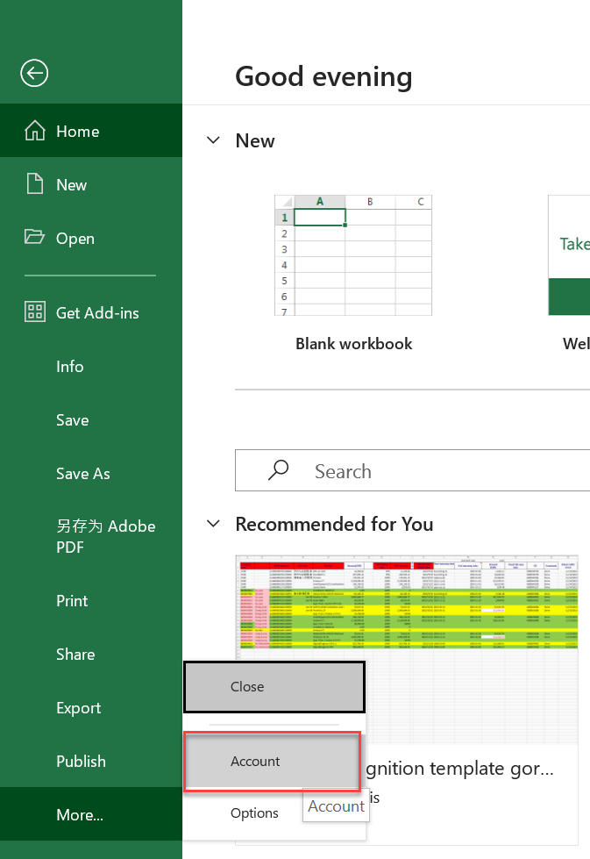Click the Search input field

tap(413, 470)
